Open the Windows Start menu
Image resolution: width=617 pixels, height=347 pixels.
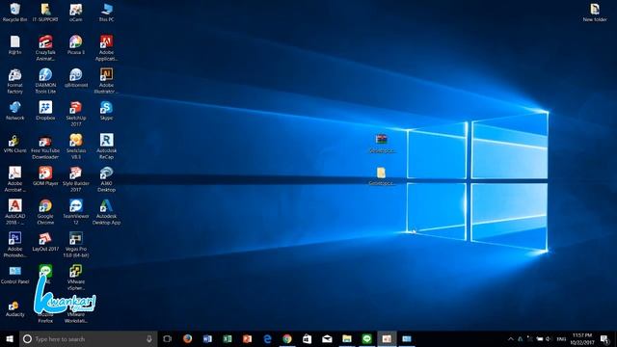pyautogui.click(x=10, y=338)
